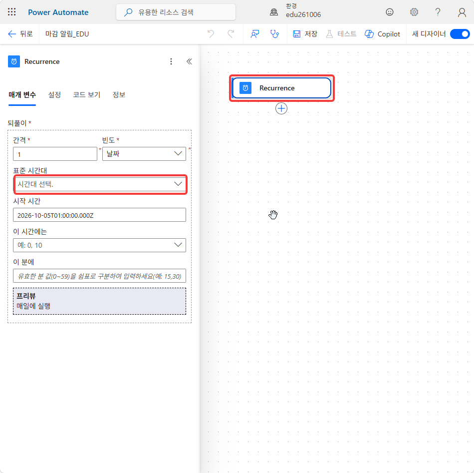Image resolution: width=474 pixels, height=473 pixels.
Task: Switch to the 설정 tab
Action: [x=55, y=95]
